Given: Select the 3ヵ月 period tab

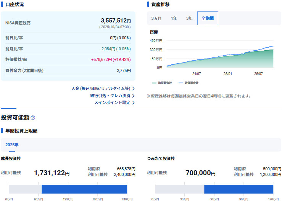Looking at the screenshot, I should click(156, 18).
